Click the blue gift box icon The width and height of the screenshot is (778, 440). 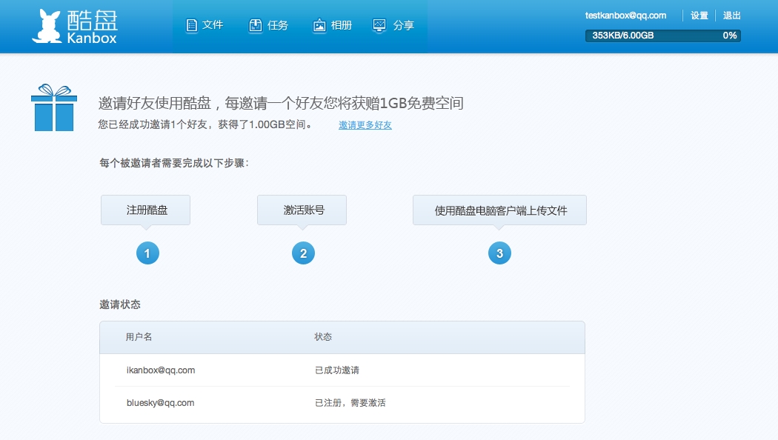point(53,108)
